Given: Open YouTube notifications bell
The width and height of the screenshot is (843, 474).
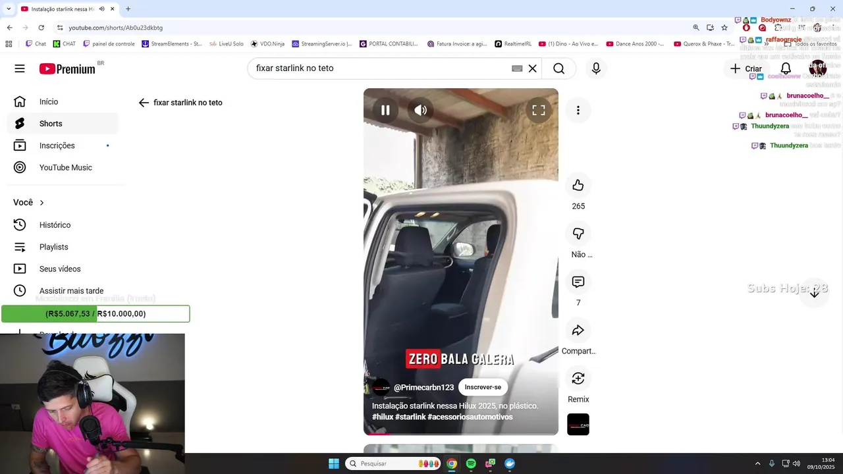Looking at the screenshot, I should click(786, 68).
